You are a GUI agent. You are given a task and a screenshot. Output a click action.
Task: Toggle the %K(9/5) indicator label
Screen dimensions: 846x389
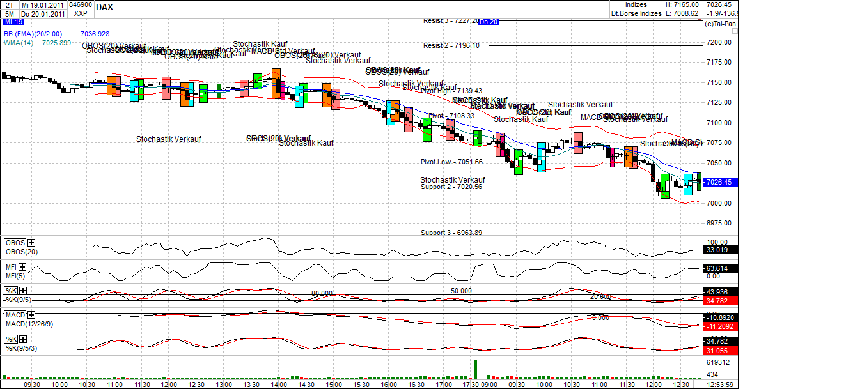[10, 290]
